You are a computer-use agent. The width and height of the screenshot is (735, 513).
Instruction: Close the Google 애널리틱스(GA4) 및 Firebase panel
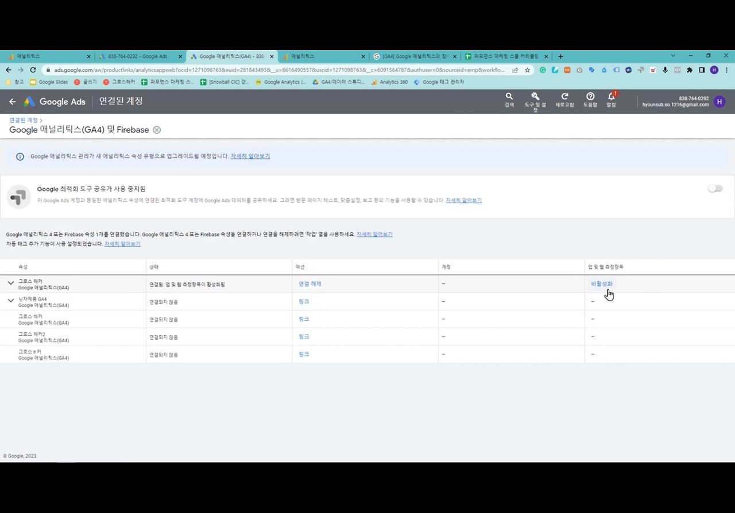click(157, 130)
